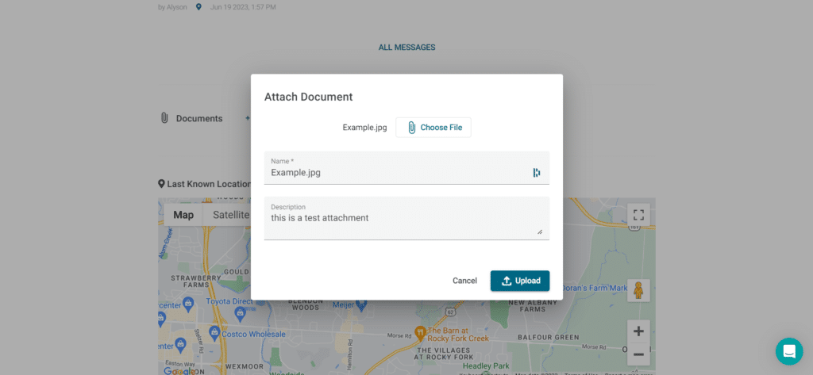Click the Street View pegman icon
The width and height of the screenshot is (813, 375).
(638, 290)
